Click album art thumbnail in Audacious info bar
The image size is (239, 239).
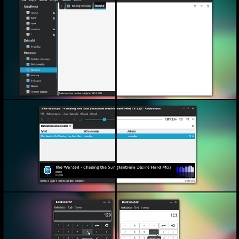point(48,170)
